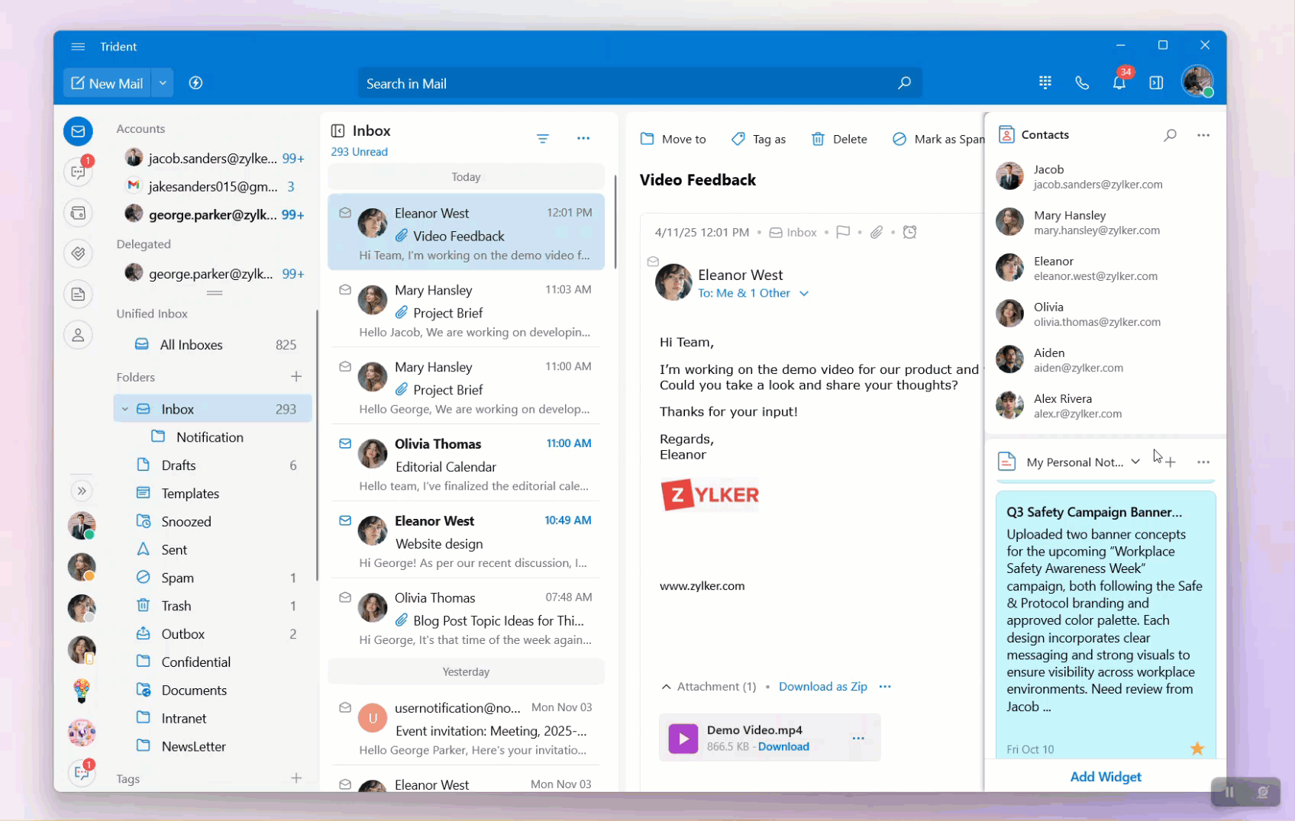Mark the open email as Spam

pos(938,139)
